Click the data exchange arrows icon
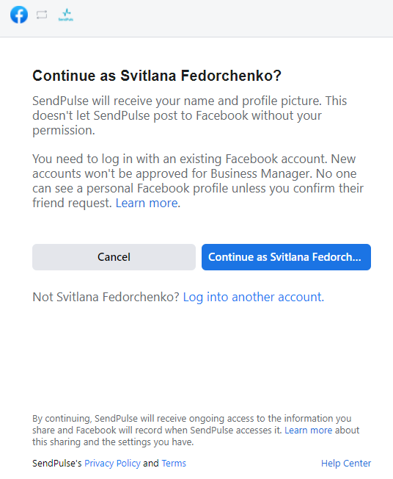Screen dimensions: 393x479 point(42,15)
